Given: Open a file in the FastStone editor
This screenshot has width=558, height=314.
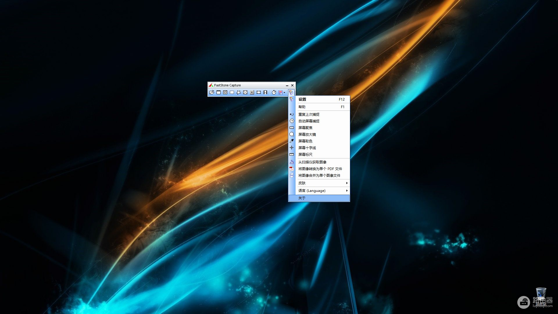Looking at the screenshot, I should 212,92.
